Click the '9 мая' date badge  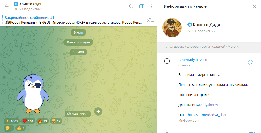78,33
